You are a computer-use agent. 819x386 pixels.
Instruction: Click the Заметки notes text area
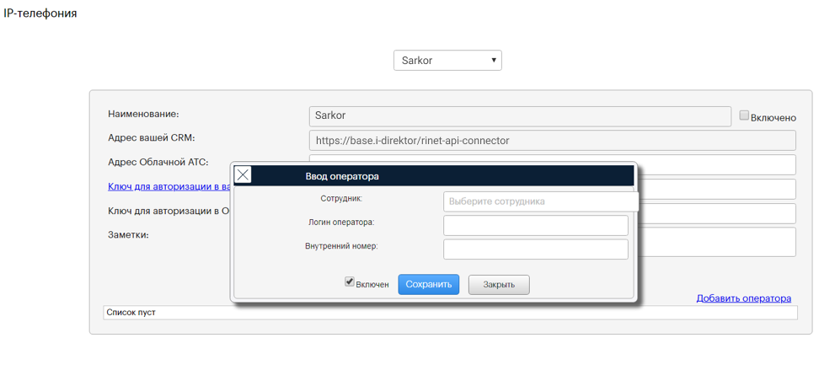pyautogui.click(x=716, y=241)
